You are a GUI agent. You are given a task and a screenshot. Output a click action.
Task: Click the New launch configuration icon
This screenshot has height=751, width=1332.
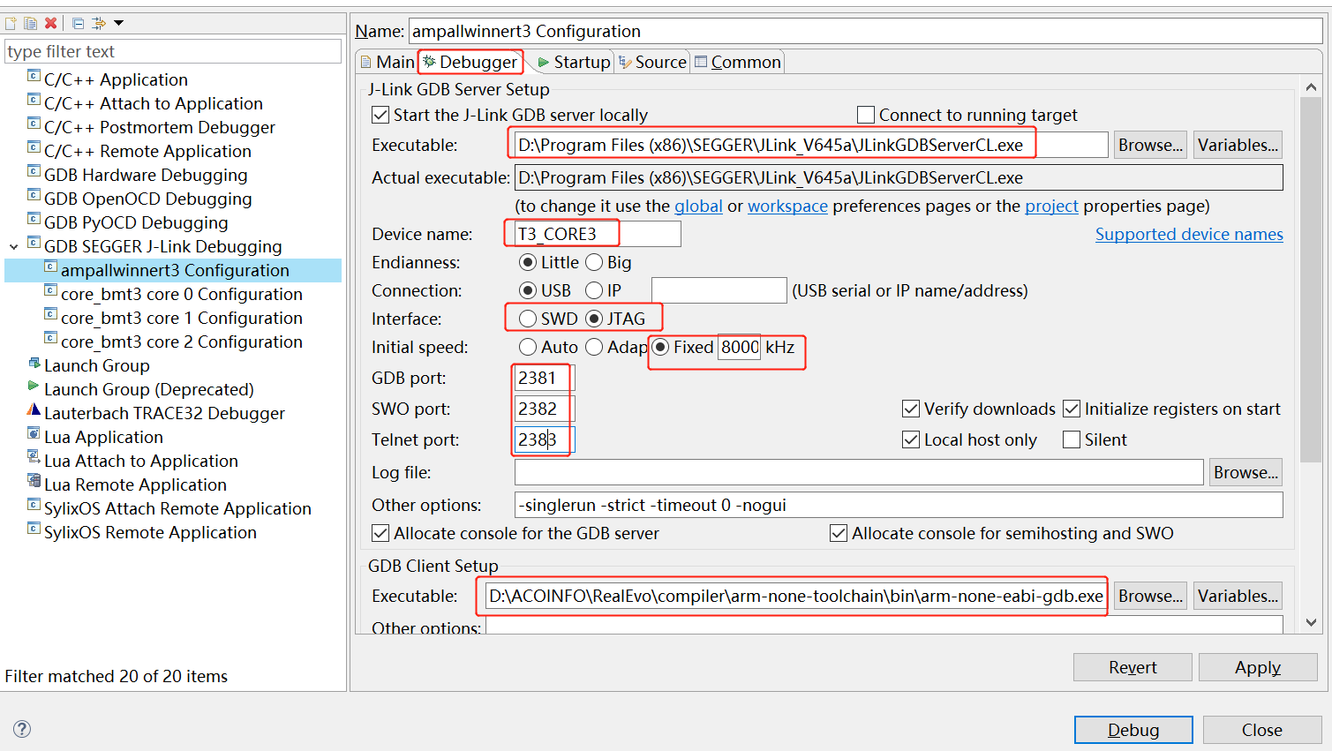[11, 23]
